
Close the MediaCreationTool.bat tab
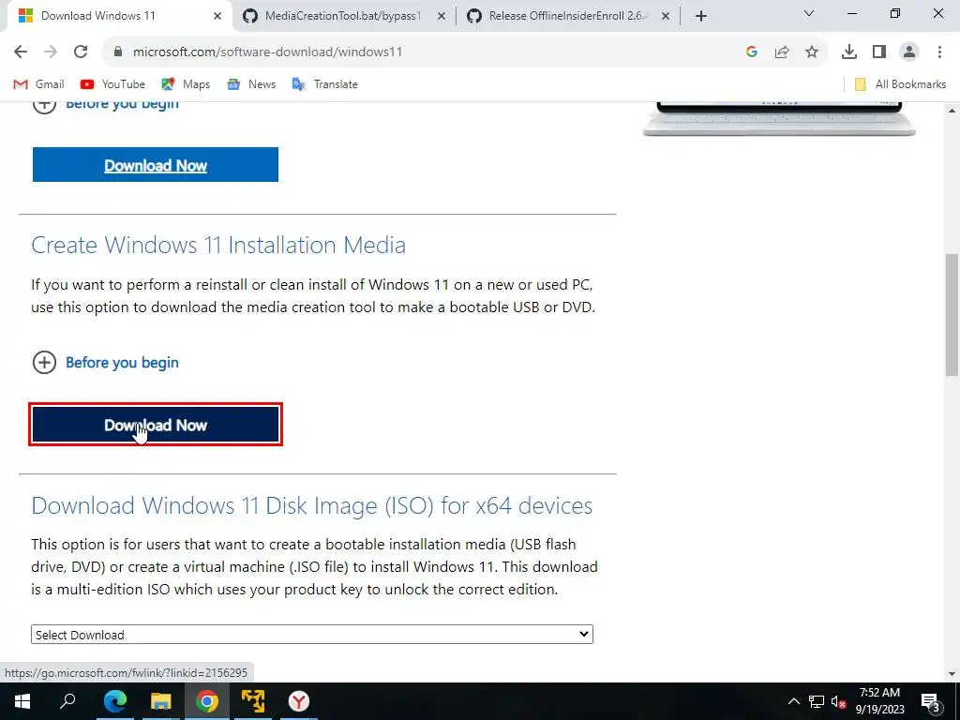click(442, 17)
